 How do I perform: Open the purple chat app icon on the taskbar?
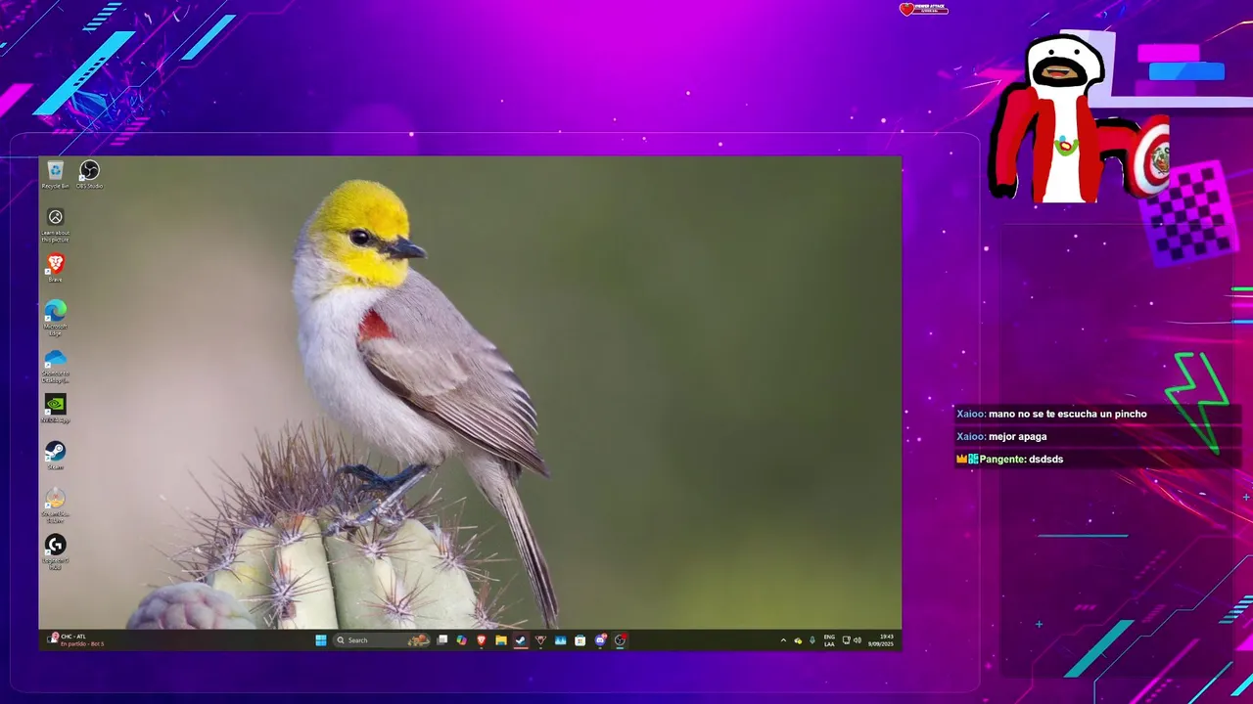(600, 640)
